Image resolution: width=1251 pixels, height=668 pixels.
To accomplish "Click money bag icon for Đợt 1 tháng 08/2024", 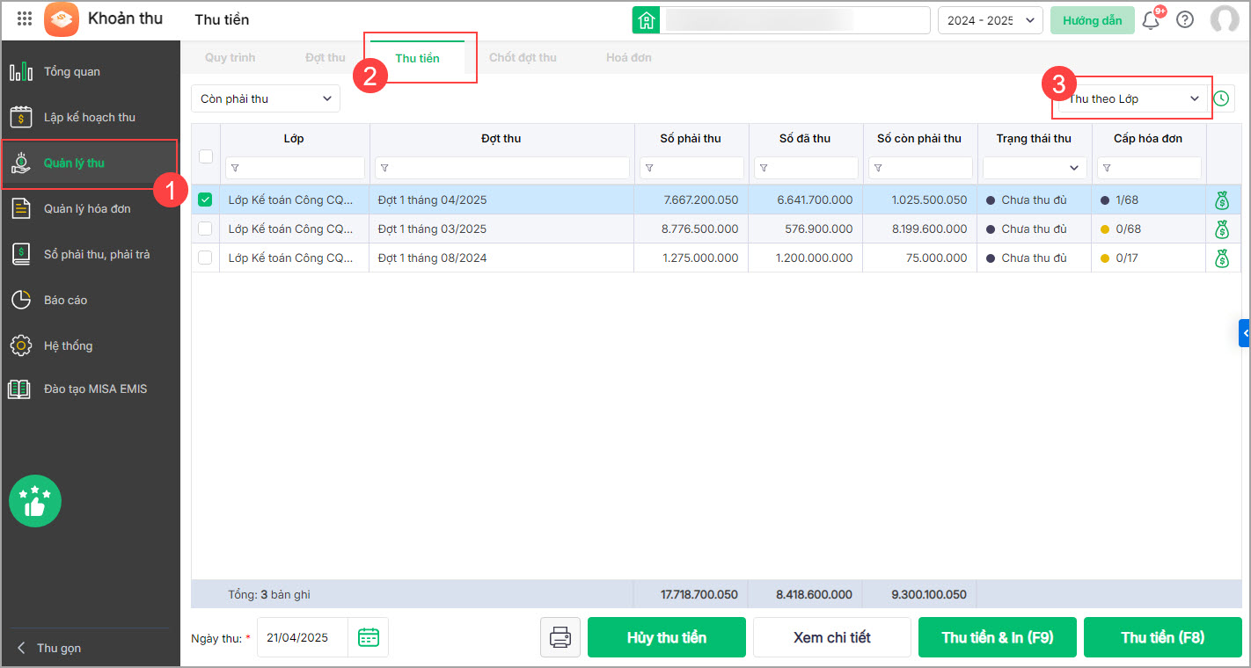I will pyautogui.click(x=1221, y=258).
